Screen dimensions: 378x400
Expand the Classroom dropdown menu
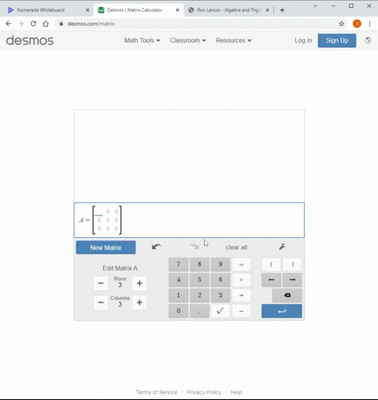188,40
